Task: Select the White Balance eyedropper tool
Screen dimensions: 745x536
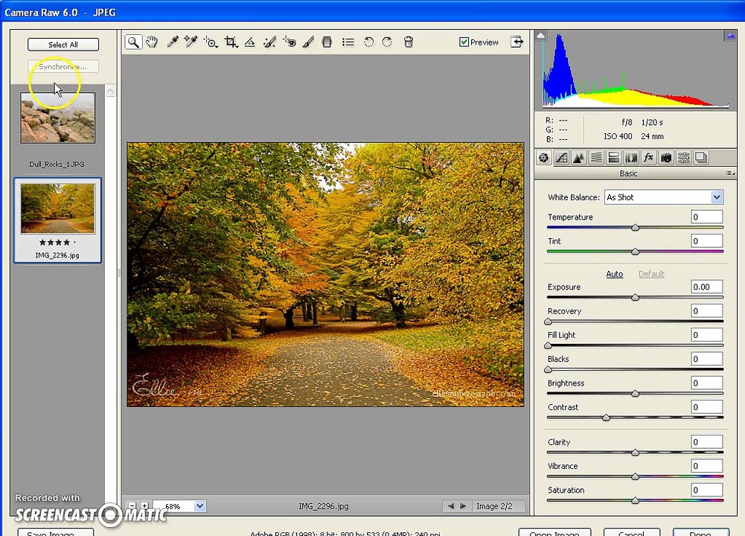Action: click(x=172, y=42)
